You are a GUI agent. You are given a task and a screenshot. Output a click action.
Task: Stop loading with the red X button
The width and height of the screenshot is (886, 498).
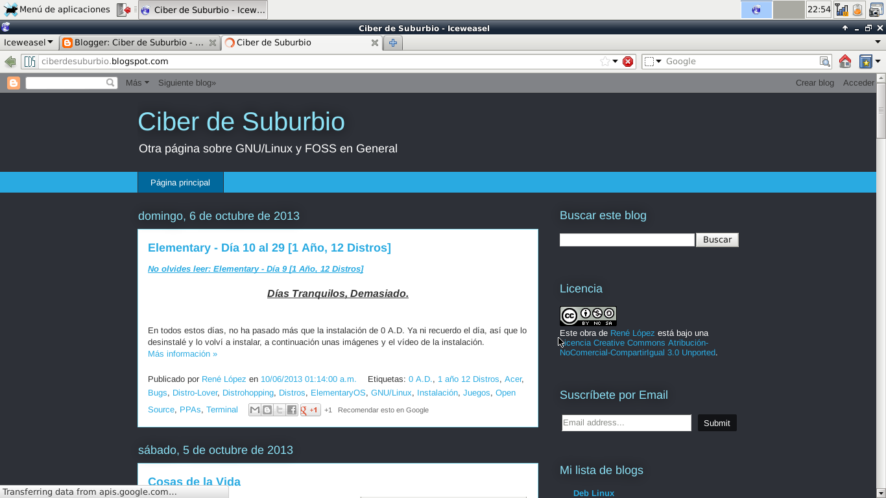point(628,62)
